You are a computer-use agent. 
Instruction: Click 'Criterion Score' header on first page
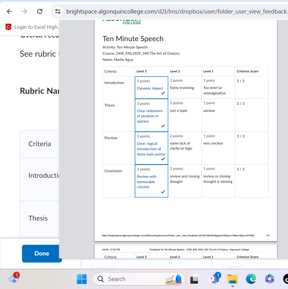click(247, 71)
